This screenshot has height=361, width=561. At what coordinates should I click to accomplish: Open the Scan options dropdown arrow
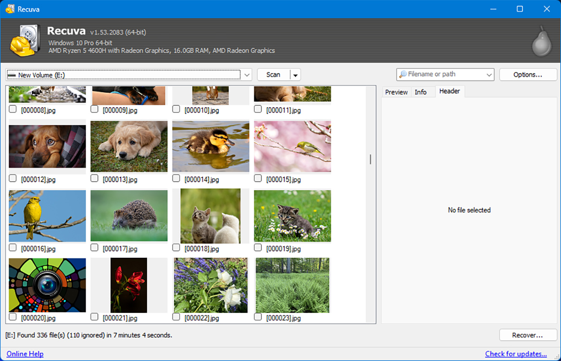point(295,74)
